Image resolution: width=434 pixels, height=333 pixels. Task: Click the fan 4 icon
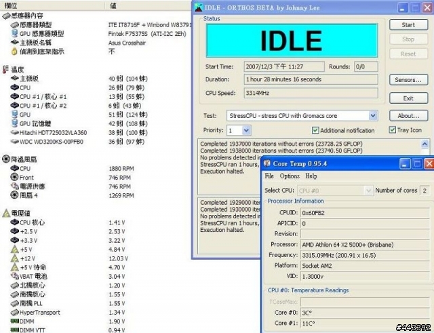(14, 195)
